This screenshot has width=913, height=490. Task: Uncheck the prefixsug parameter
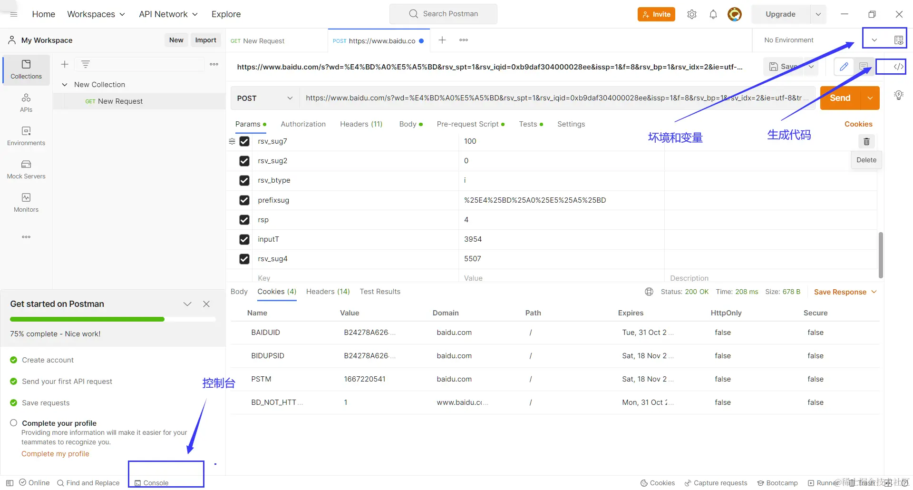pos(244,200)
